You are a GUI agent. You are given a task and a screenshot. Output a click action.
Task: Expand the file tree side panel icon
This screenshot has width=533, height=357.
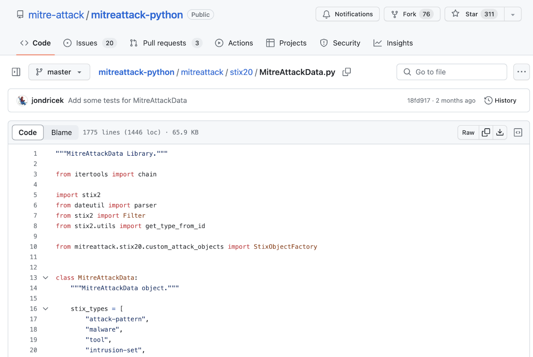tap(16, 72)
